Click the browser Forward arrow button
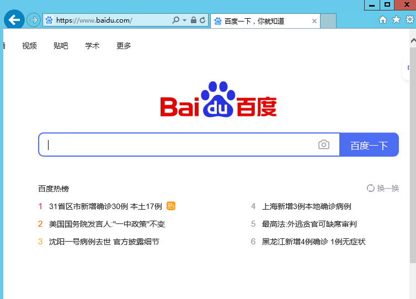The image size is (416, 299). coord(34,20)
